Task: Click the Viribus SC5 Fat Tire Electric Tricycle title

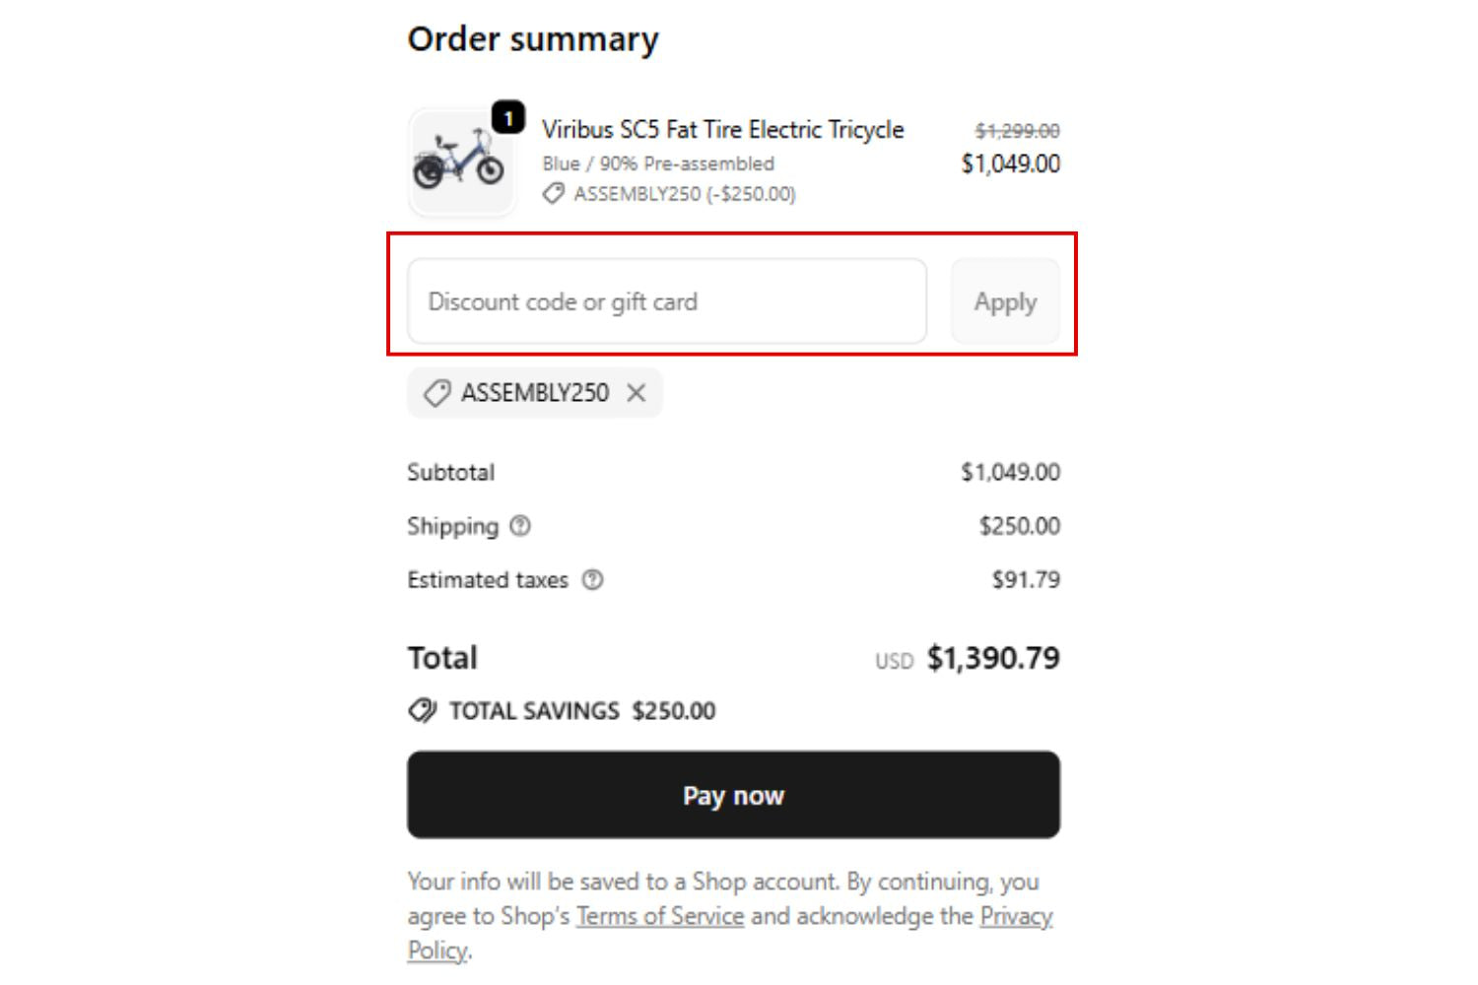Action: (722, 130)
